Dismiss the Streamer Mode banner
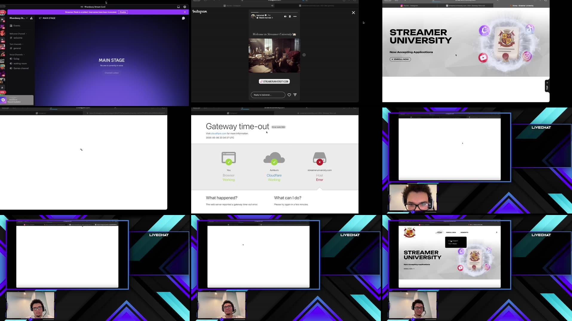572x321 pixels. tap(185, 12)
